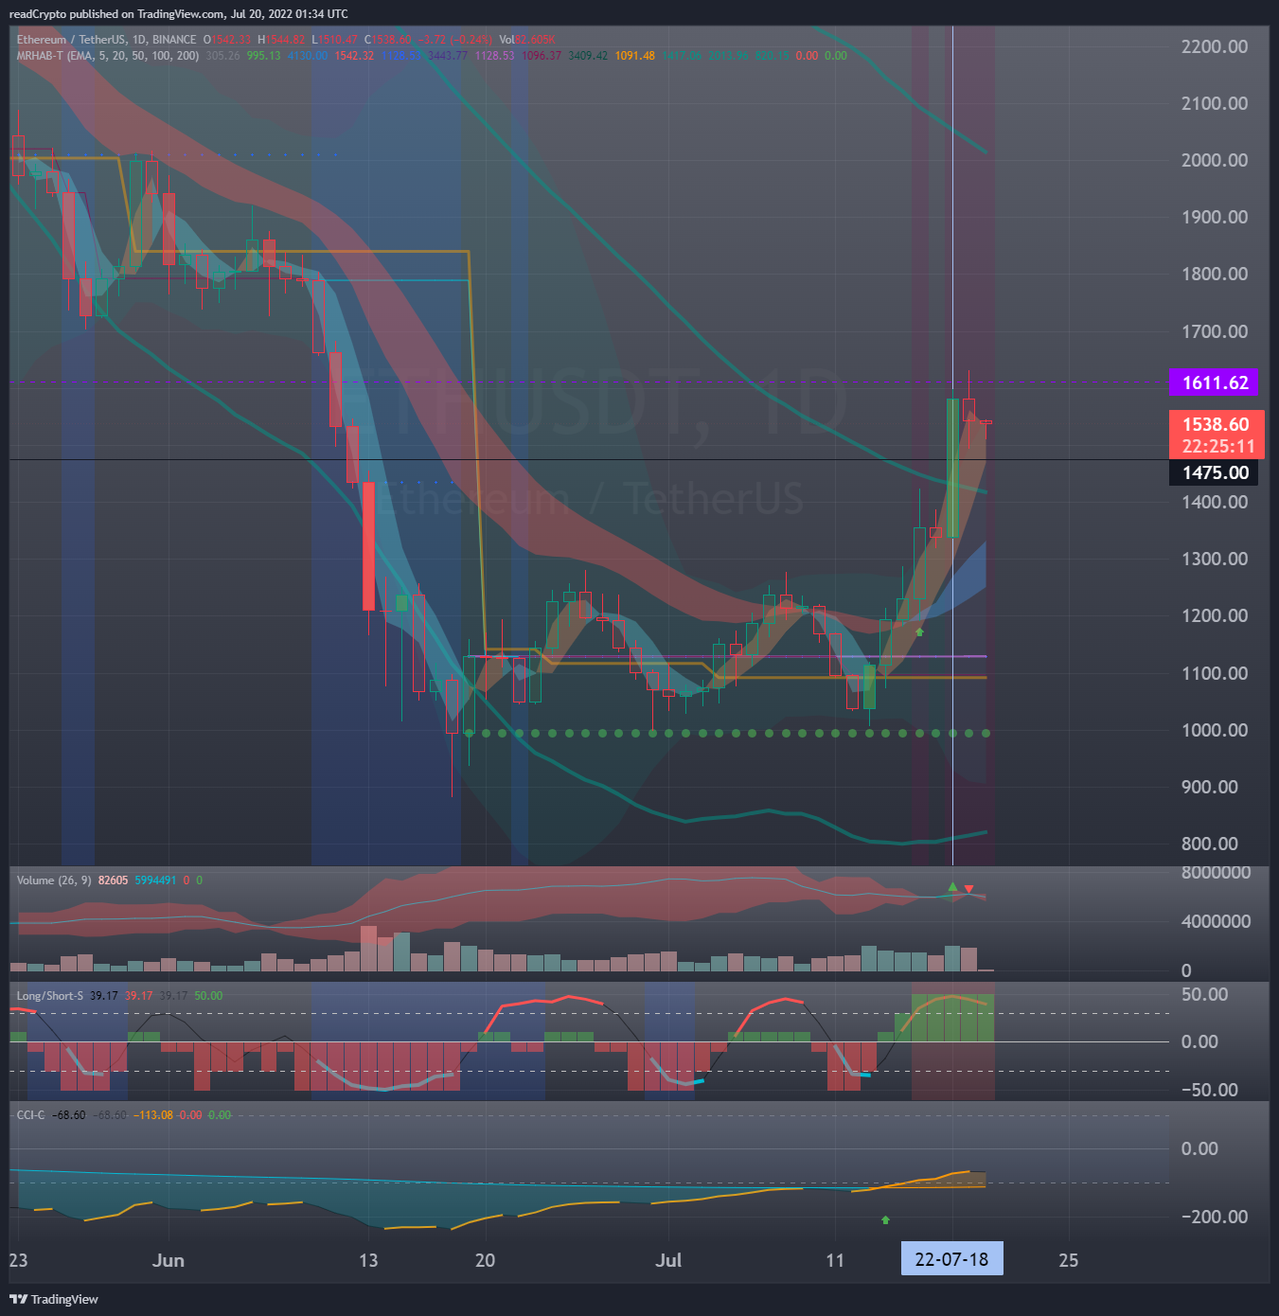Click the 4000000 volume axis label
Image resolution: width=1279 pixels, height=1316 pixels.
pos(1216,921)
